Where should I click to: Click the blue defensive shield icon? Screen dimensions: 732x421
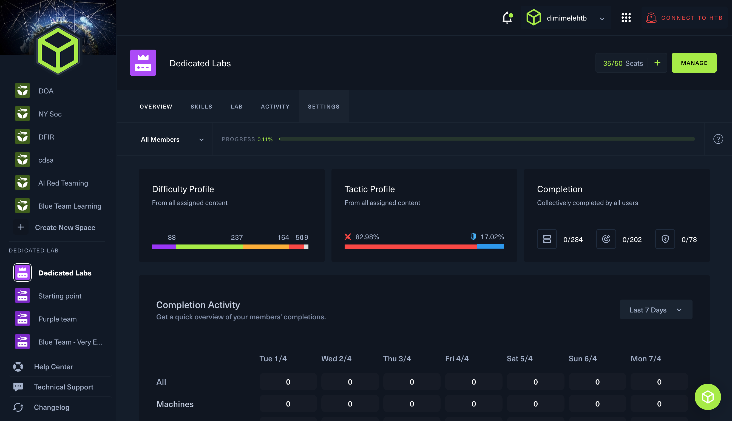[473, 237]
